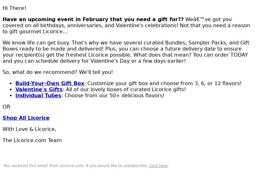Click the '50+ delicious flavors' description
Viewport: 256px width, 192px height.
115,95
